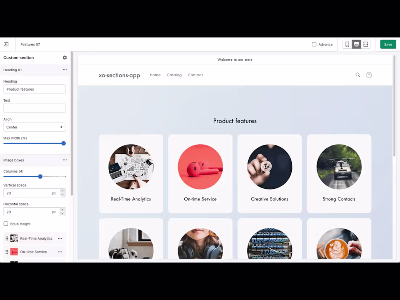Open the Image boxes options menu
The height and width of the screenshot is (300, 400).
pyautogui.click(x=65, y=160)
